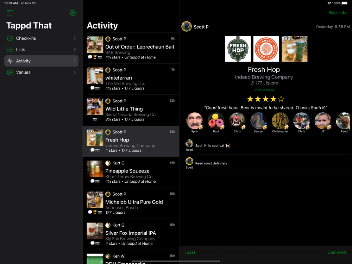The image size is (352, 264).
Task: Open Venues in the sidebar
Action: click(41, 72)
